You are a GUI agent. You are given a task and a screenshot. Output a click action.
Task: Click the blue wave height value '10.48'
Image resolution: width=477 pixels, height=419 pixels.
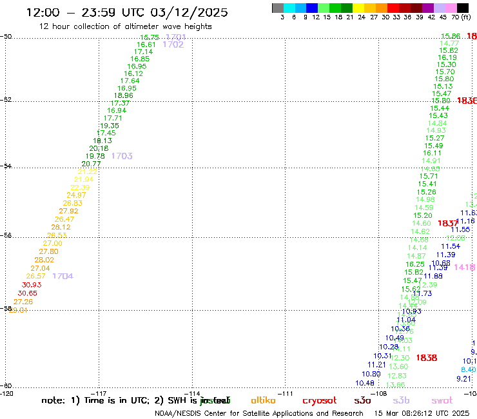(365, 384)
